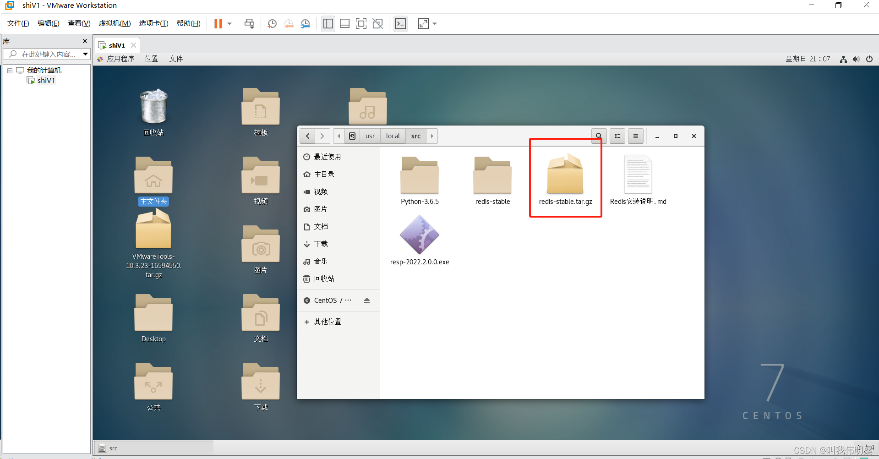Revert to the previous snapshot

[289, 23]
